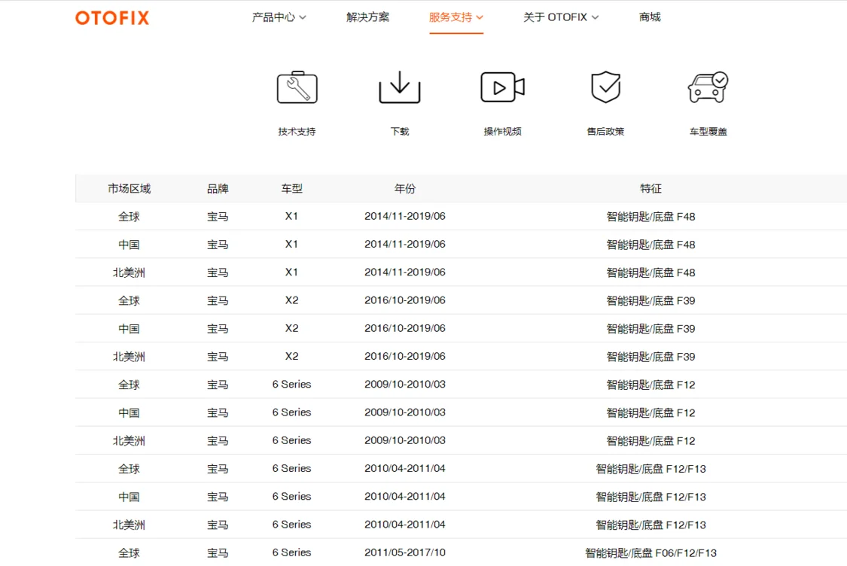This screenshot has width=847, height=566.
Task: Click 智能钥匙/底盘 F48 in the 全球 row
Action: pos(651,217)
